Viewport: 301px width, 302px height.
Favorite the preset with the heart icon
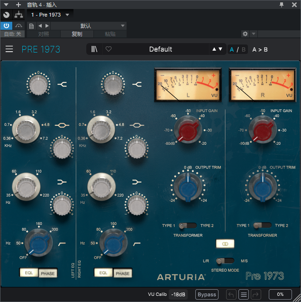coord(109,49)
